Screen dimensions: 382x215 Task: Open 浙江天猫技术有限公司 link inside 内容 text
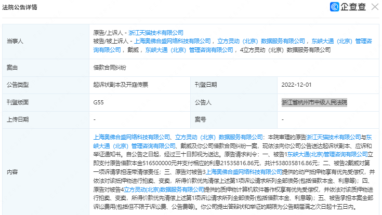(334, 137)
